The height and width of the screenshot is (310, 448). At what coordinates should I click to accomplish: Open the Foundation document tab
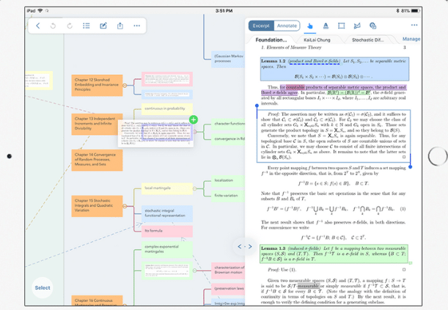point(271,40)
